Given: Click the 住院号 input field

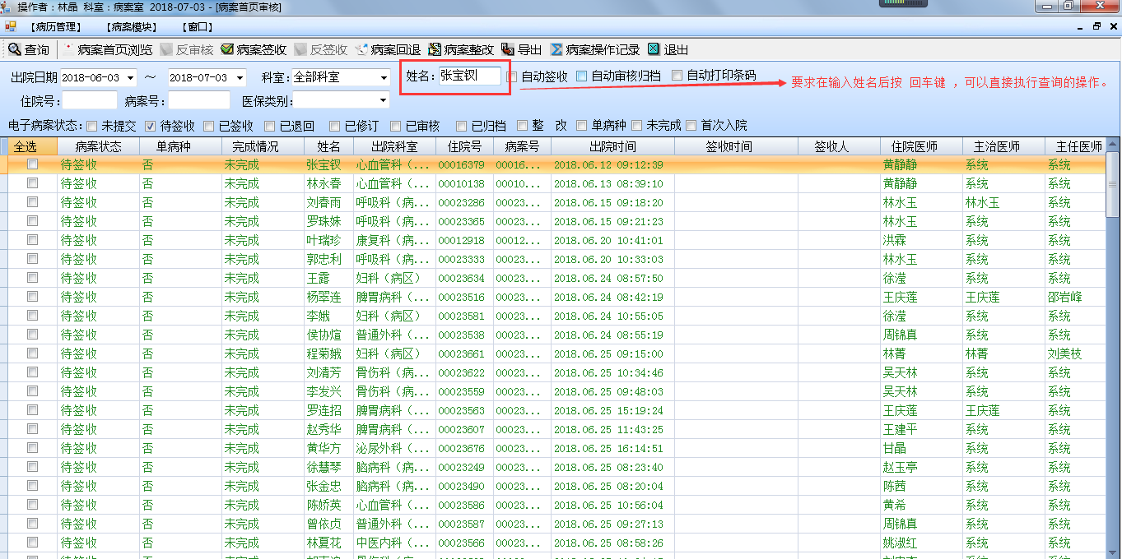Looking at the screenshot, I should coord(90,101).
